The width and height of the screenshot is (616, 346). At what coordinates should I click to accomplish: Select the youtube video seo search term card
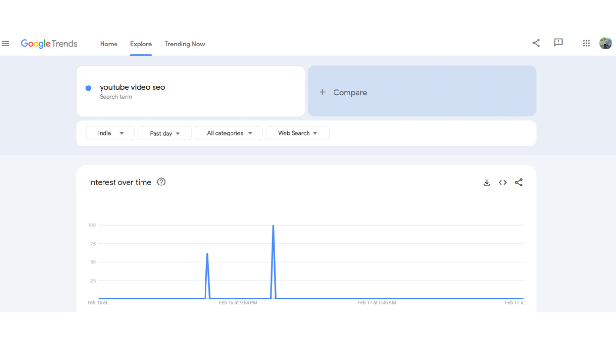click(x=191, y=91)
